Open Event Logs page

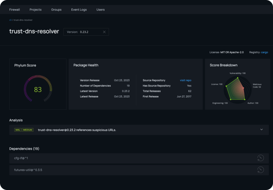tap(79, 9)
